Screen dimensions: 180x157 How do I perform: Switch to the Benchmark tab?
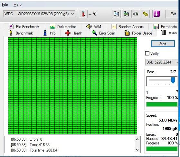tap(21, 33)
